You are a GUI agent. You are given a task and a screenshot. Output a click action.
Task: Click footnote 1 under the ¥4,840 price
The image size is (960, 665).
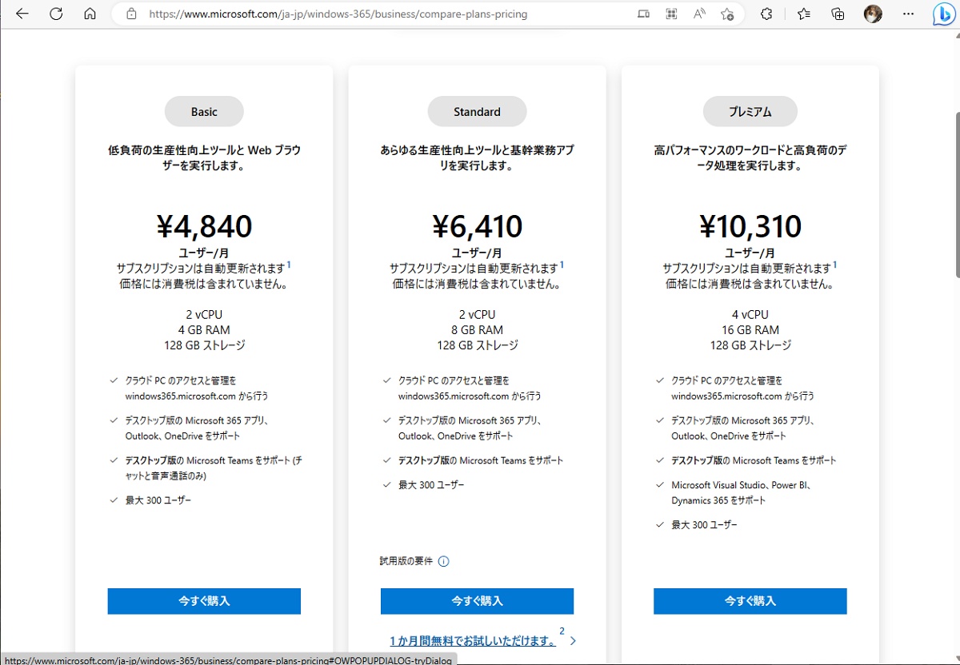click(289, 265)
